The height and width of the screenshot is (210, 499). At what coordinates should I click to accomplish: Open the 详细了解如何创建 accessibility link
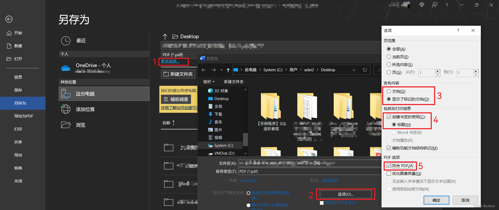click(x=179, y=108)
